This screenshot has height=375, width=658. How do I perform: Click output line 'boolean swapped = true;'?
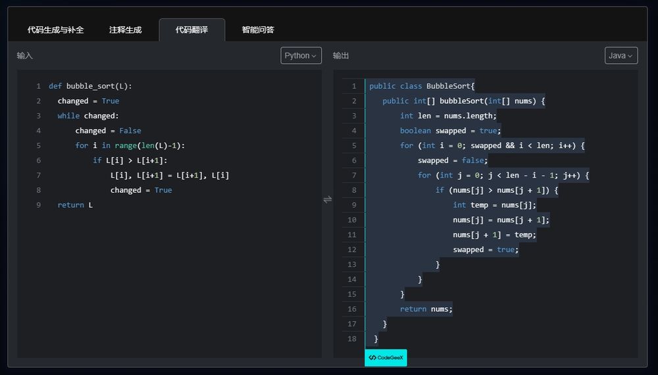point(450,130)
